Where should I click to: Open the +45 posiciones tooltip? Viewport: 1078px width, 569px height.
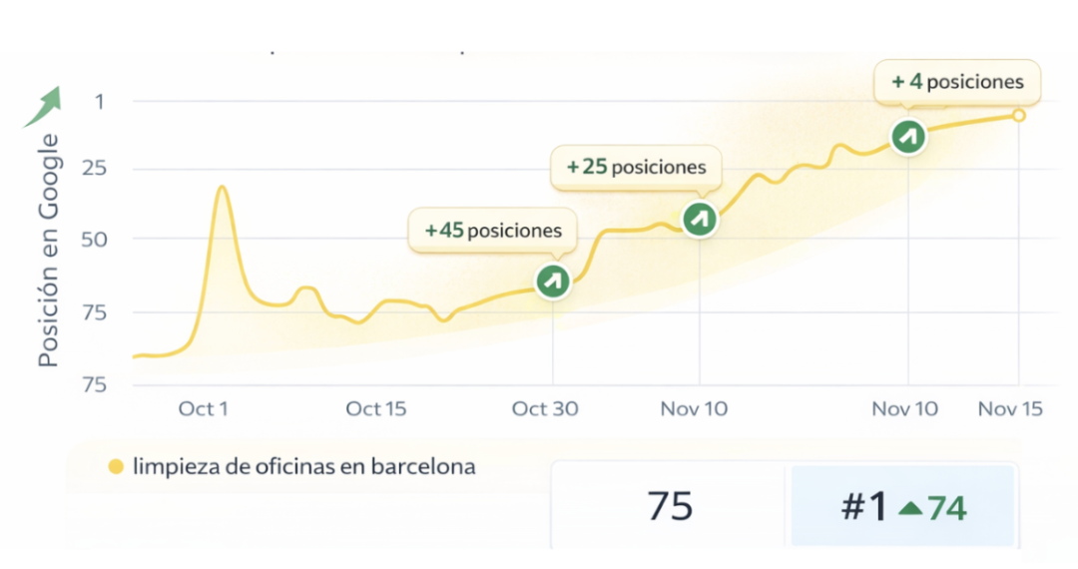[493, 231]
